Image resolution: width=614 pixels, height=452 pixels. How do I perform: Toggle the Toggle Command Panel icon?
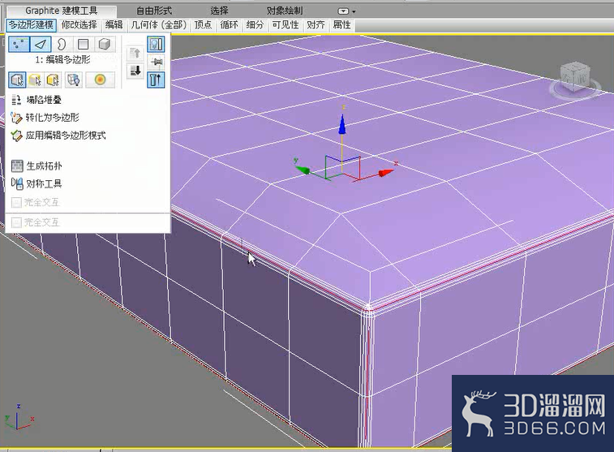pos(156,80)
